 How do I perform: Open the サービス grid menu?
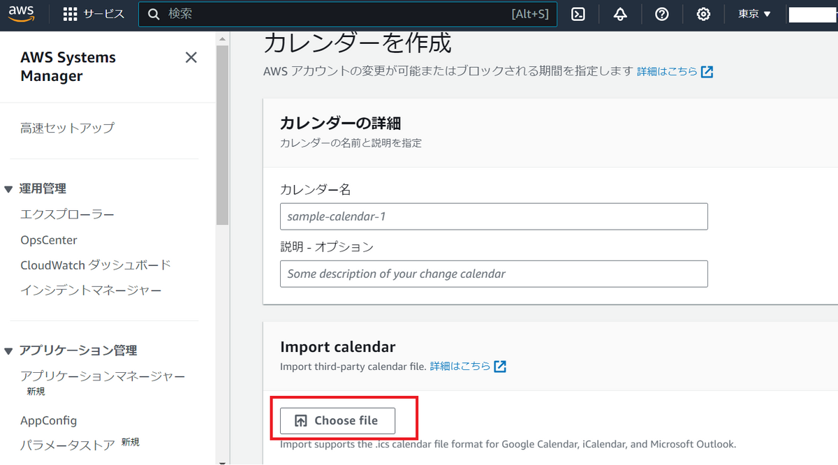point(94,14)
